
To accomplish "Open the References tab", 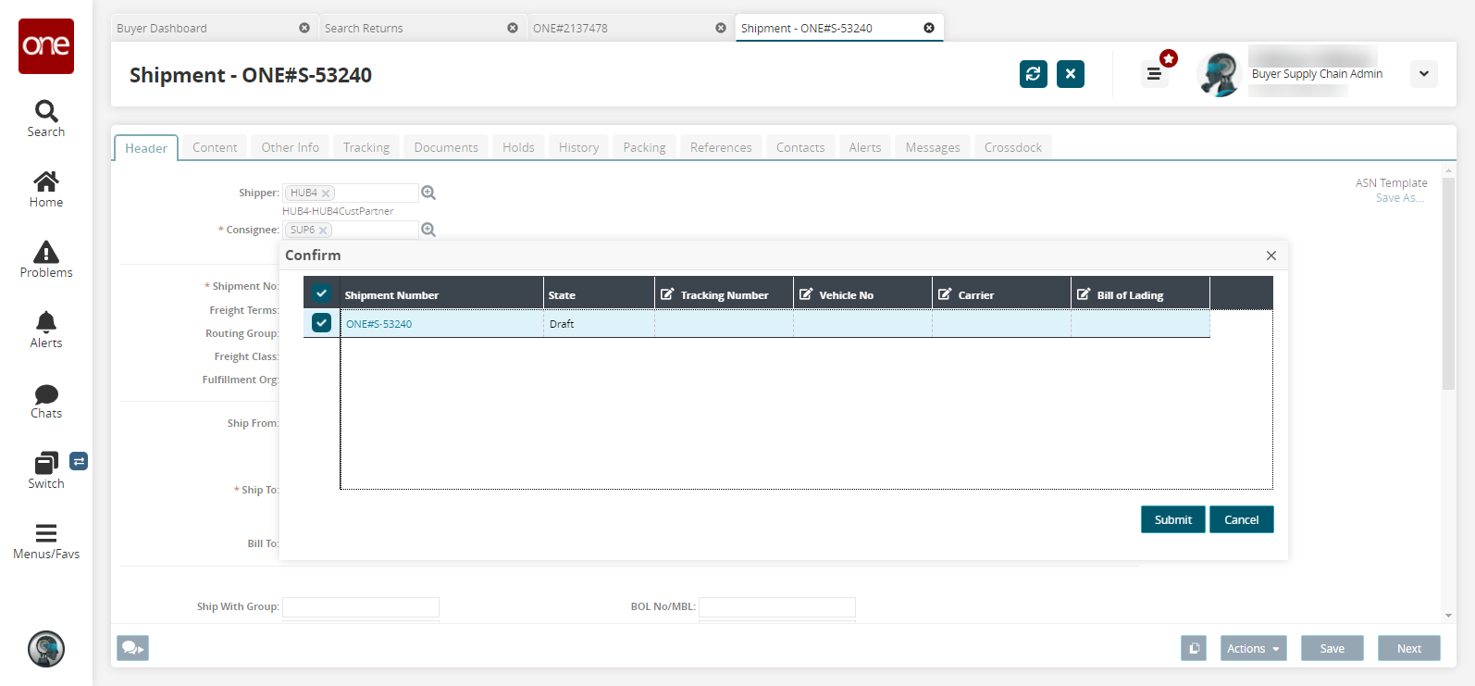I will coord(721,147).
